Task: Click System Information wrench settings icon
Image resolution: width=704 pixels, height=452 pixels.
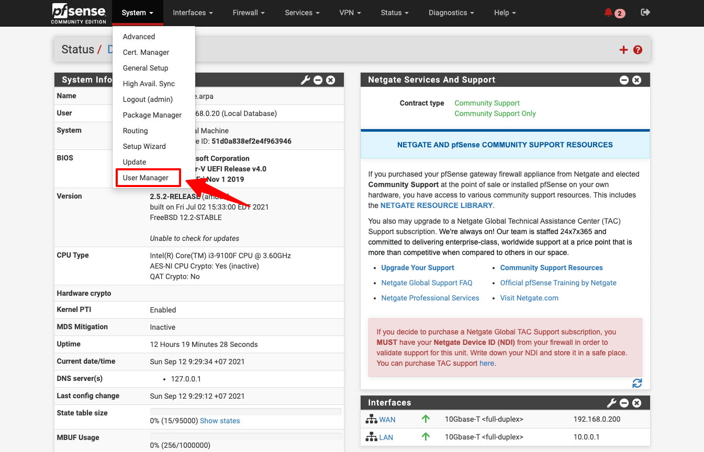Action: 306,80
